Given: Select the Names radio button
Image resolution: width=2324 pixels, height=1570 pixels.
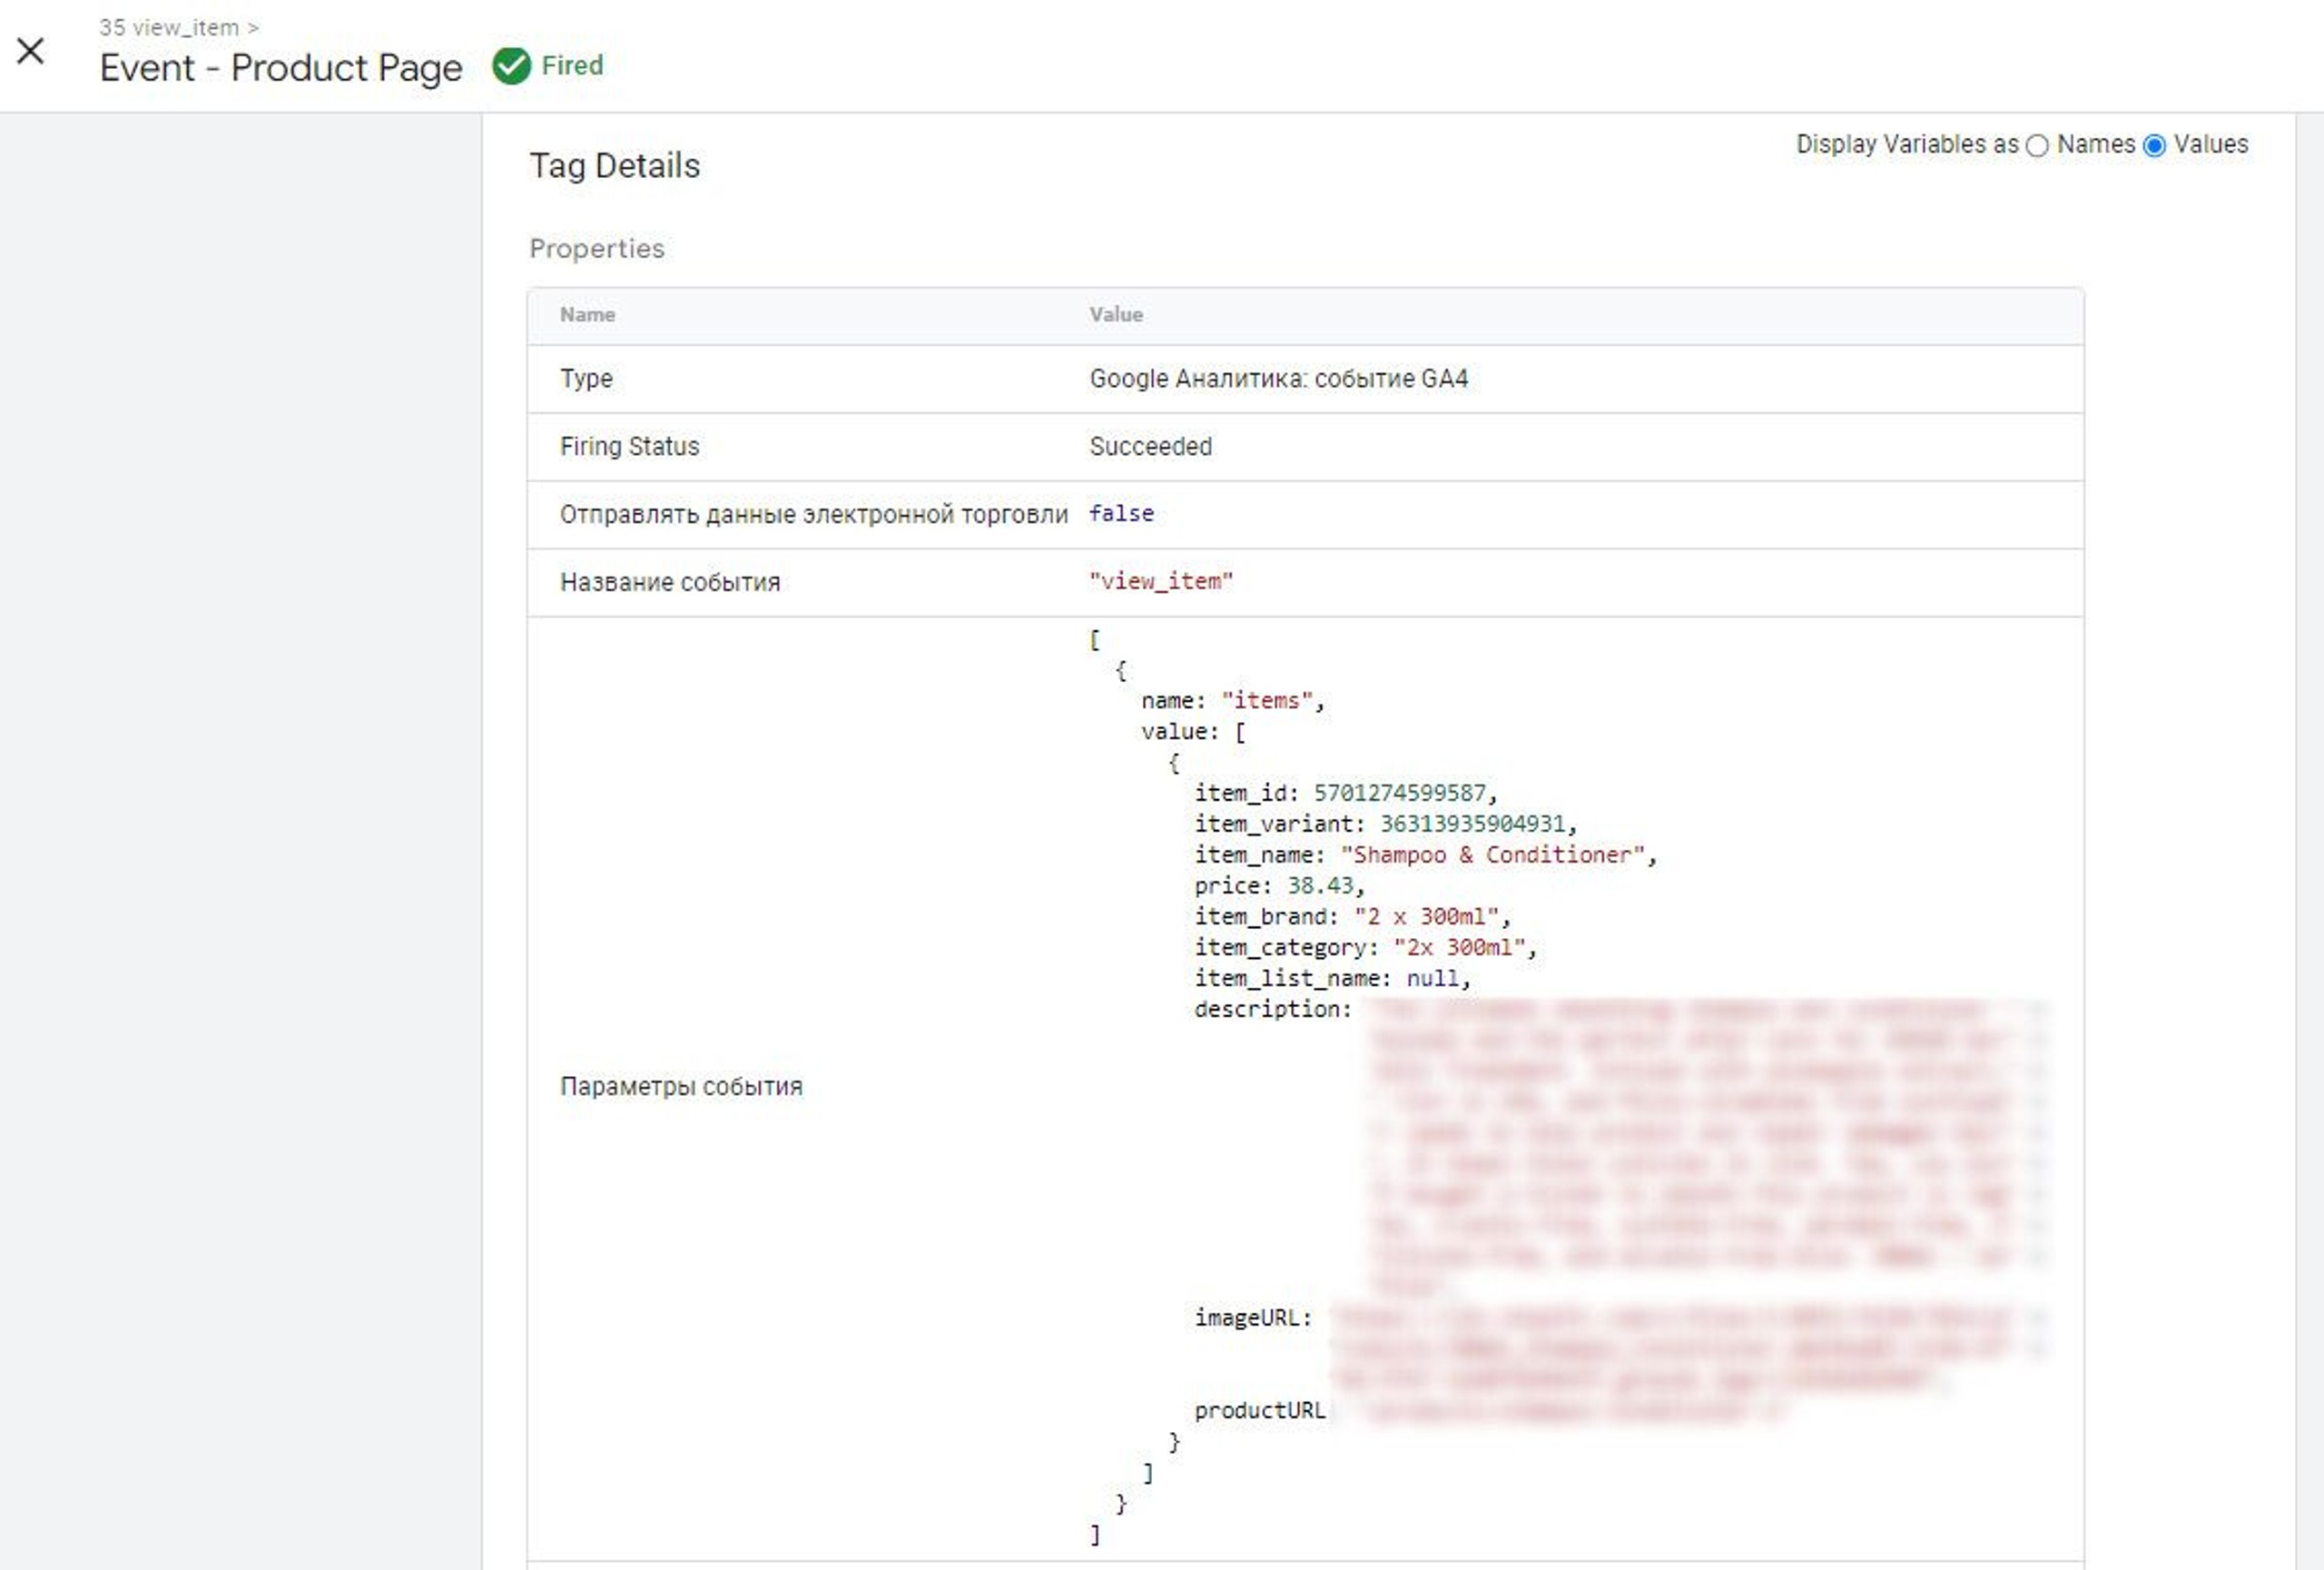Looking at the screenshot, I should coord(2037,146).
